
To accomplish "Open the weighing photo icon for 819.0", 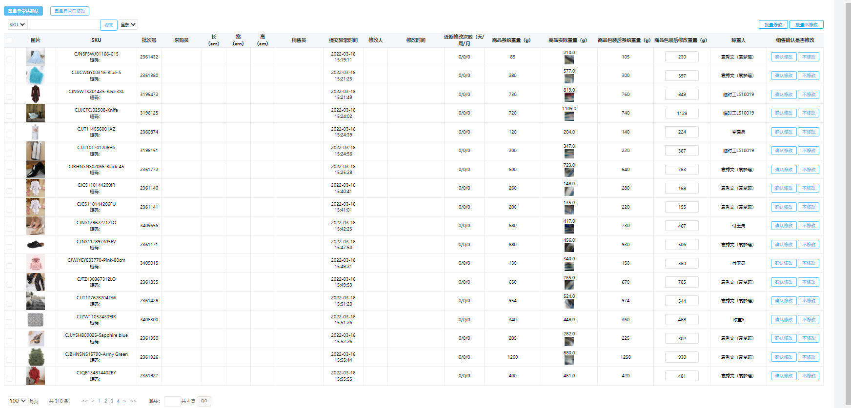I will [x=569, y=97].
